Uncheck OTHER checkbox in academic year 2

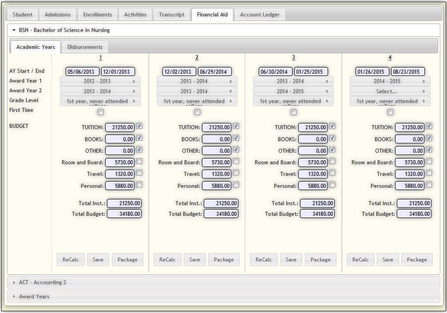(x=236, y=149)
